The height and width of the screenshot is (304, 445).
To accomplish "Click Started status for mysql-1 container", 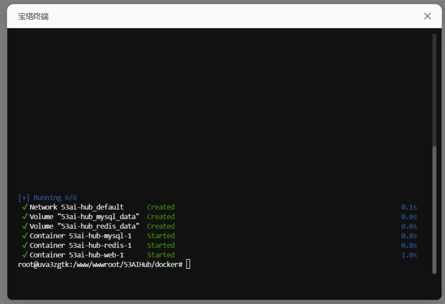I will pyautogui.click(x=161, y=236).
